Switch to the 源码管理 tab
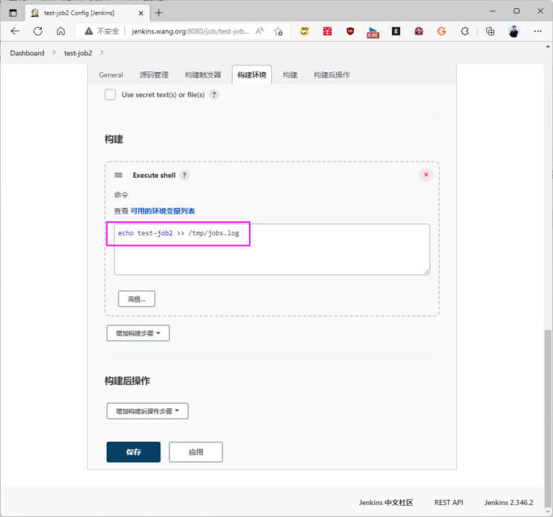The height and width of the screenshot is (517, 553). pos(154,75)
